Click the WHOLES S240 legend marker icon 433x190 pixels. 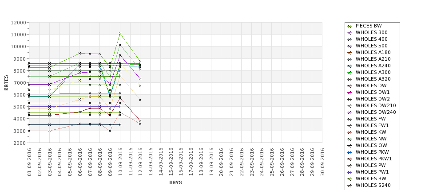tap(350, 186)
